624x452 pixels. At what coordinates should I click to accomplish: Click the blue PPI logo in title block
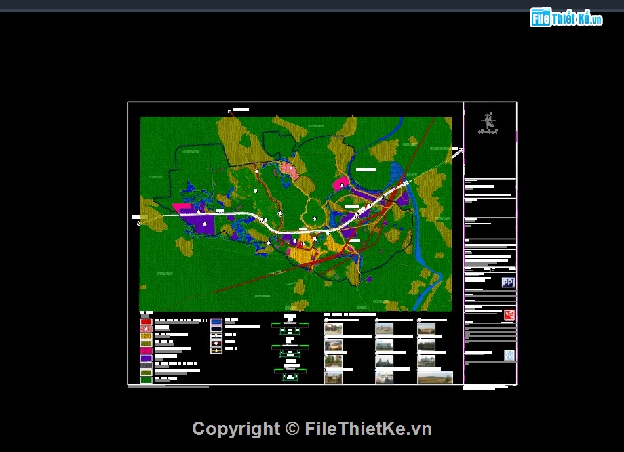click(x=508, y=283)
